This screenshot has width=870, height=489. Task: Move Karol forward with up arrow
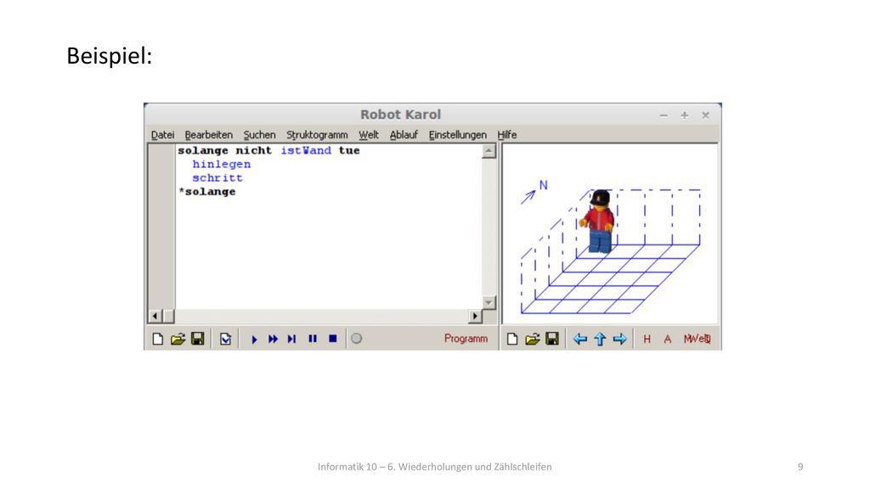[x=600, y=339]
